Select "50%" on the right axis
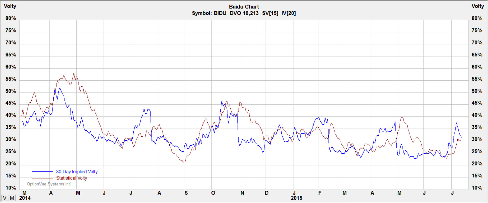 click(477, 91)
